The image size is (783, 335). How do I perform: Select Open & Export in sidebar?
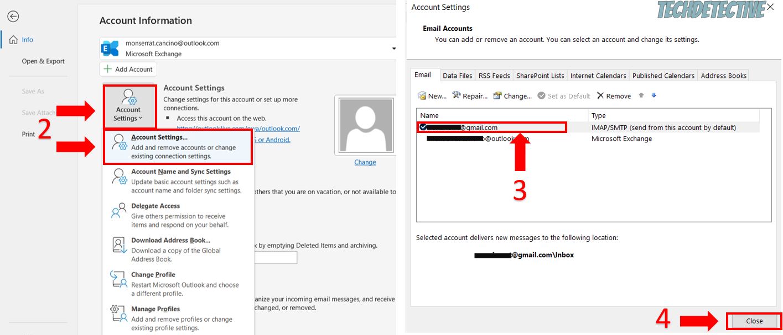[x=43, y=61]
